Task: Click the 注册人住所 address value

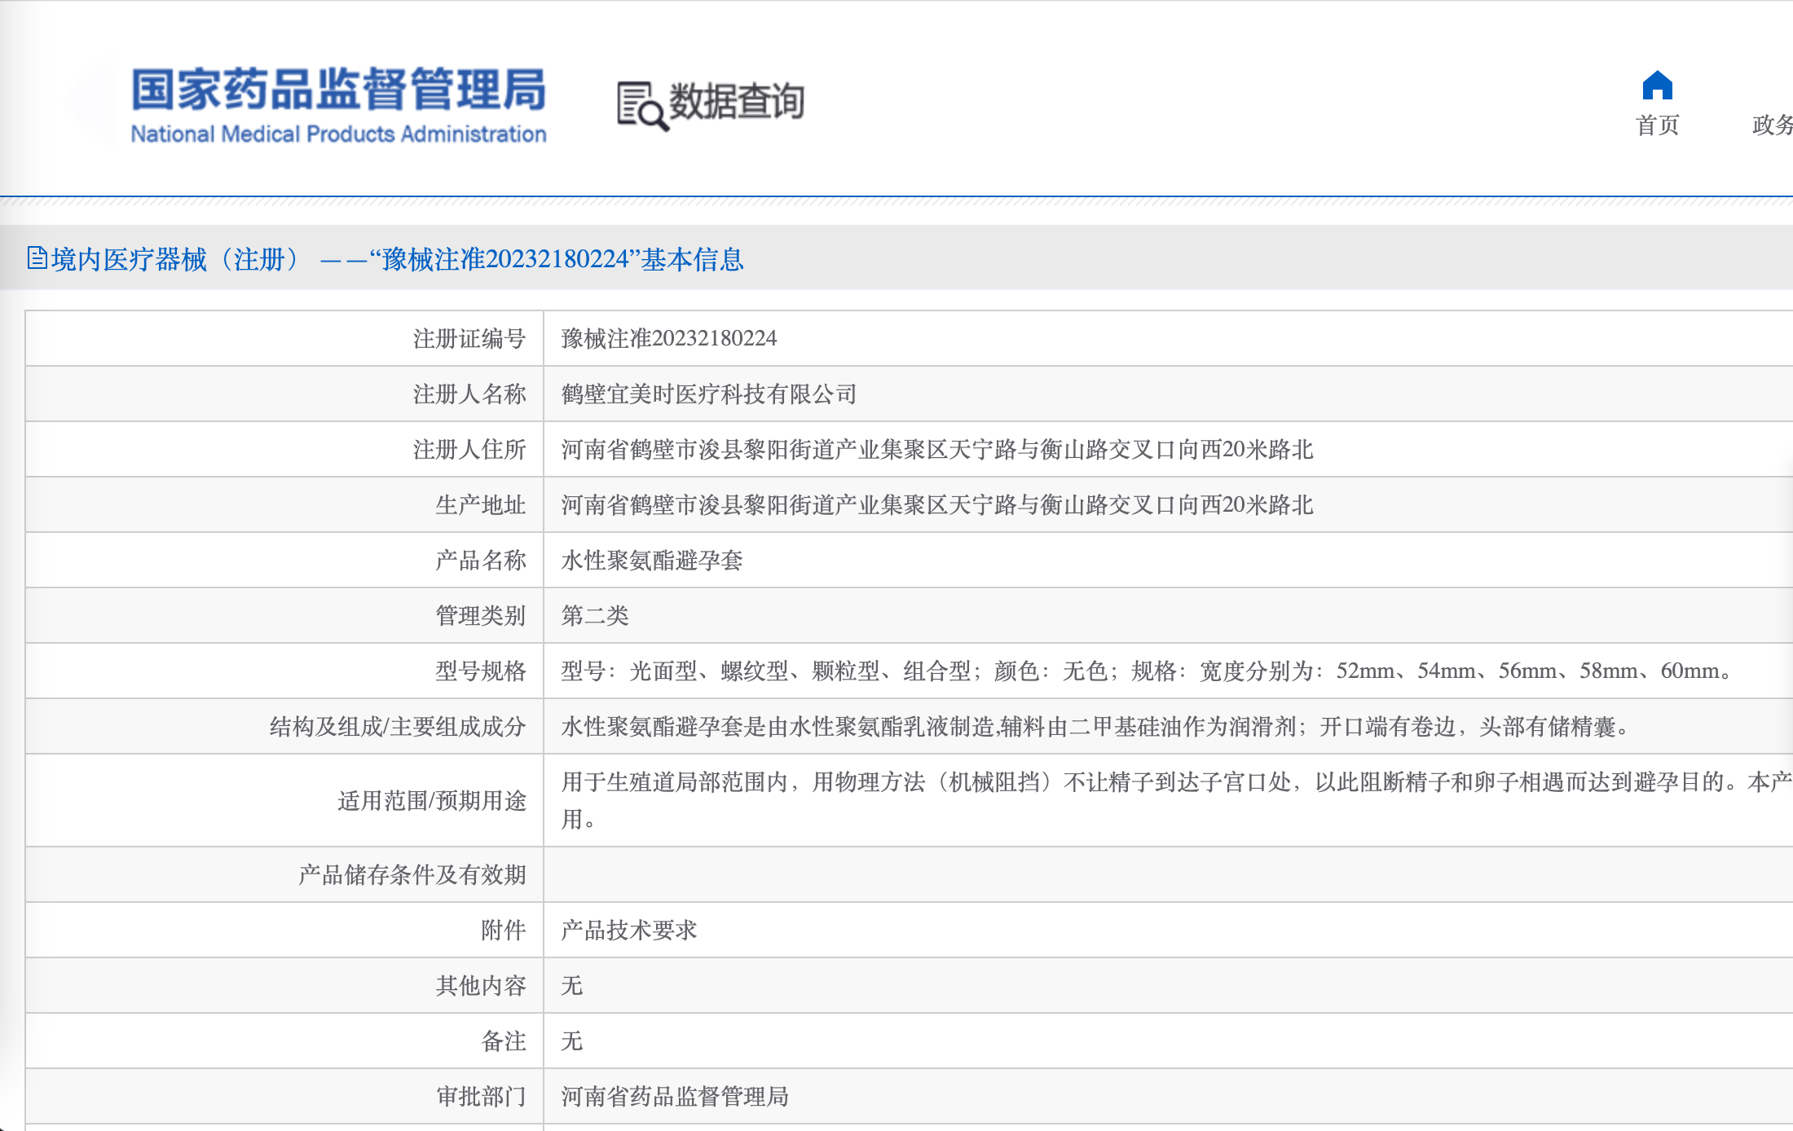Action: (x=936, y=450)
